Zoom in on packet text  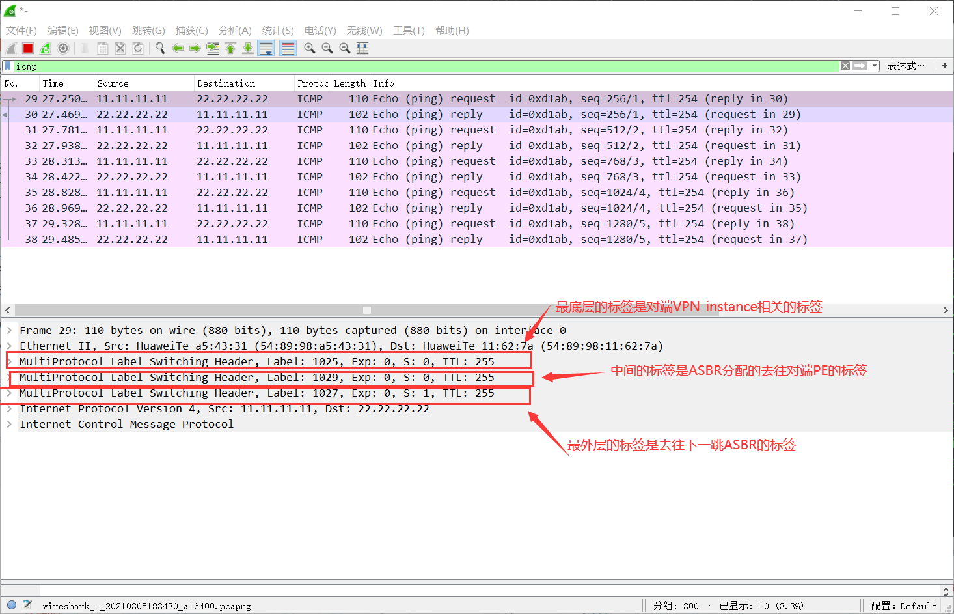[x=310, y=48]
